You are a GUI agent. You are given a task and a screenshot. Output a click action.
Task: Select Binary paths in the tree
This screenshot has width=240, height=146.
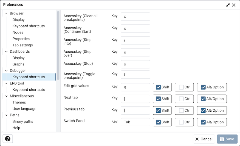pos(23,121)
